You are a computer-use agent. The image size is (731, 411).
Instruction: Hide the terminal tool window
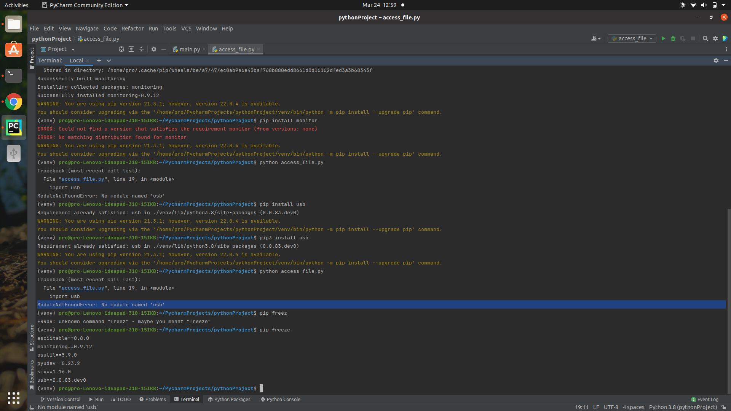click(x=726, y=61)
